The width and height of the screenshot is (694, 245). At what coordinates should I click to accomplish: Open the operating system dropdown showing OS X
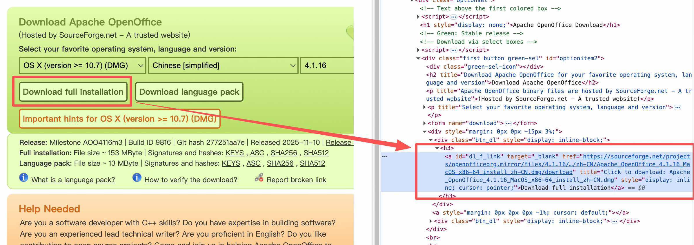coord(82,65)
